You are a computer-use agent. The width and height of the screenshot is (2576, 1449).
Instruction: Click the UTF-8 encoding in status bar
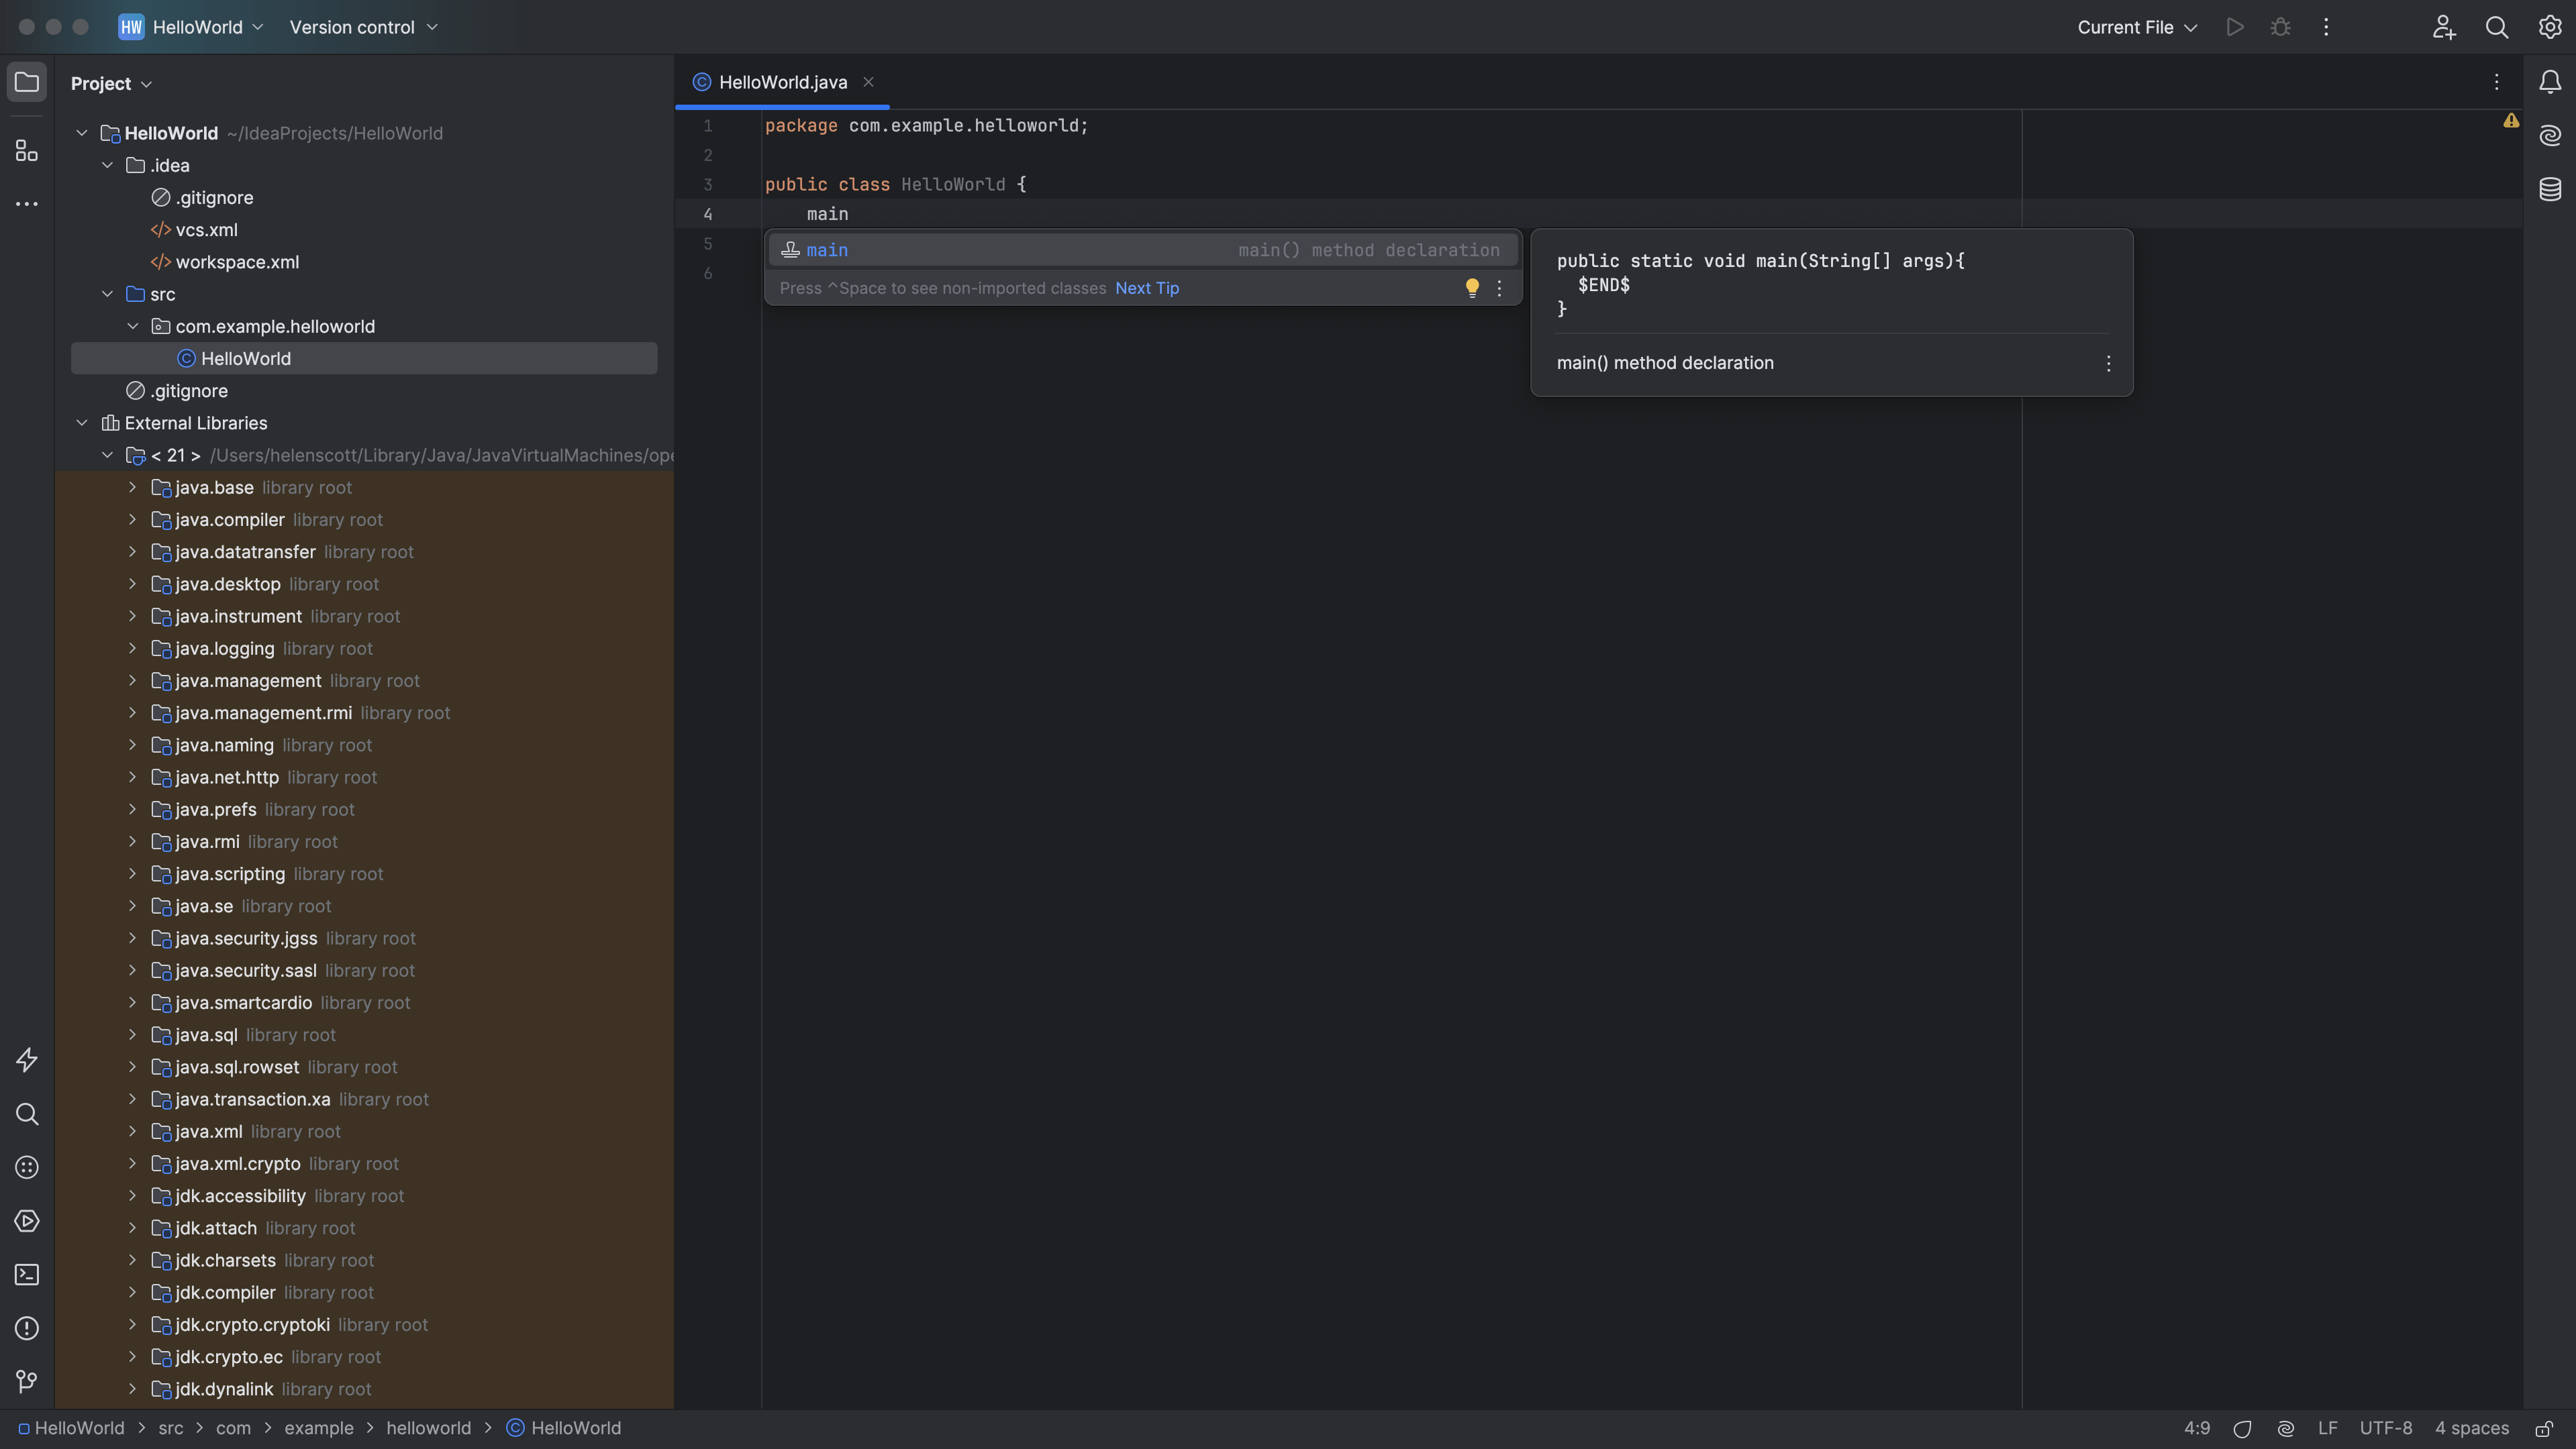coord(2385,1428)
